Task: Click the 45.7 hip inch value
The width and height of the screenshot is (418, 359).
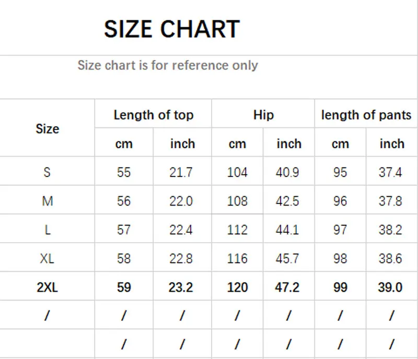Action: [x=288, y=258]
